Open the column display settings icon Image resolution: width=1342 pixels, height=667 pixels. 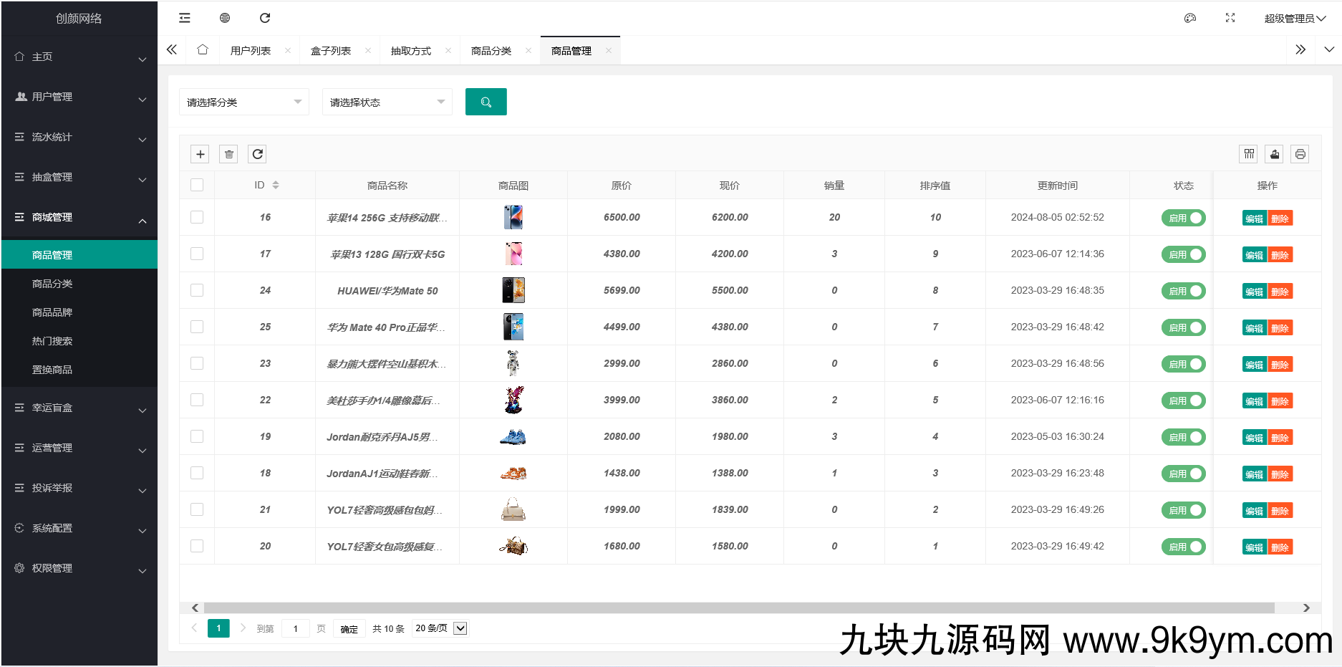point(1248,153)
